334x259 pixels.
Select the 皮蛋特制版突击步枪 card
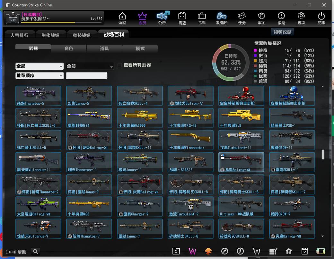click(292, 96)
